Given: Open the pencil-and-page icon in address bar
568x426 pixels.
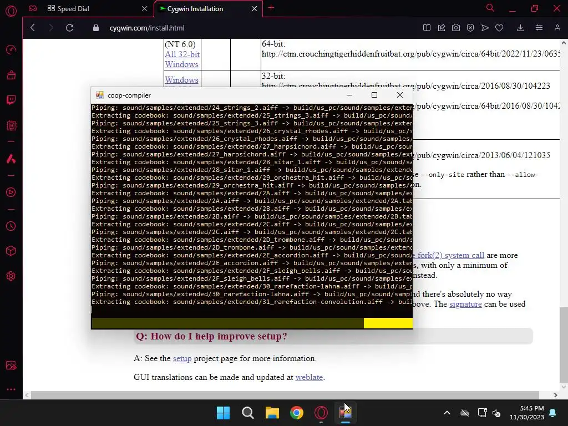Looking at the screenshot, I should (441, 28).
